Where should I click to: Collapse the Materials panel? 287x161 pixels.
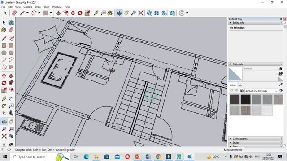(x=230, y=64)
